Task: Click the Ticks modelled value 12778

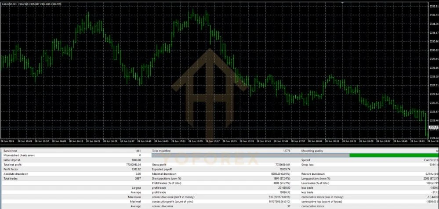Action: click(287, 151)
